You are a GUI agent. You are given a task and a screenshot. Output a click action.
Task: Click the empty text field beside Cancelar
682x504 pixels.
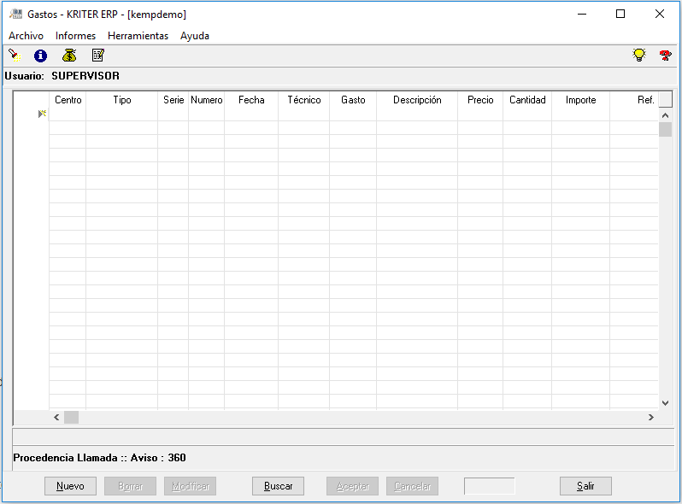click(489, 486)
